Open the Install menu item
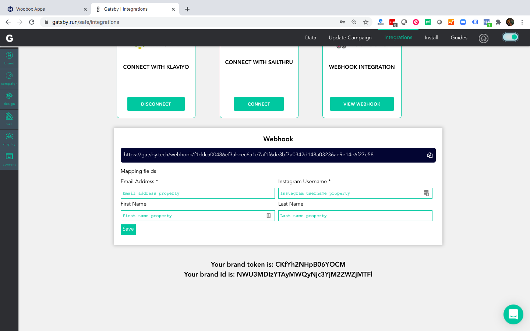 click(x=431, y=38)
